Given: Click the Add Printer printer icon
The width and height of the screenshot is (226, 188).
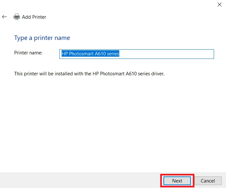Looking at the screenshot, I should pyautogui.click(x=17, y=17).
